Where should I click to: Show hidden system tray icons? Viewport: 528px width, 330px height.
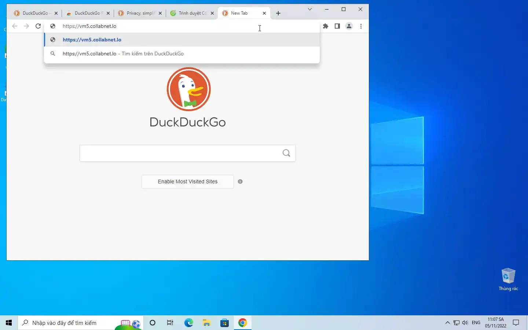[447, 323]
